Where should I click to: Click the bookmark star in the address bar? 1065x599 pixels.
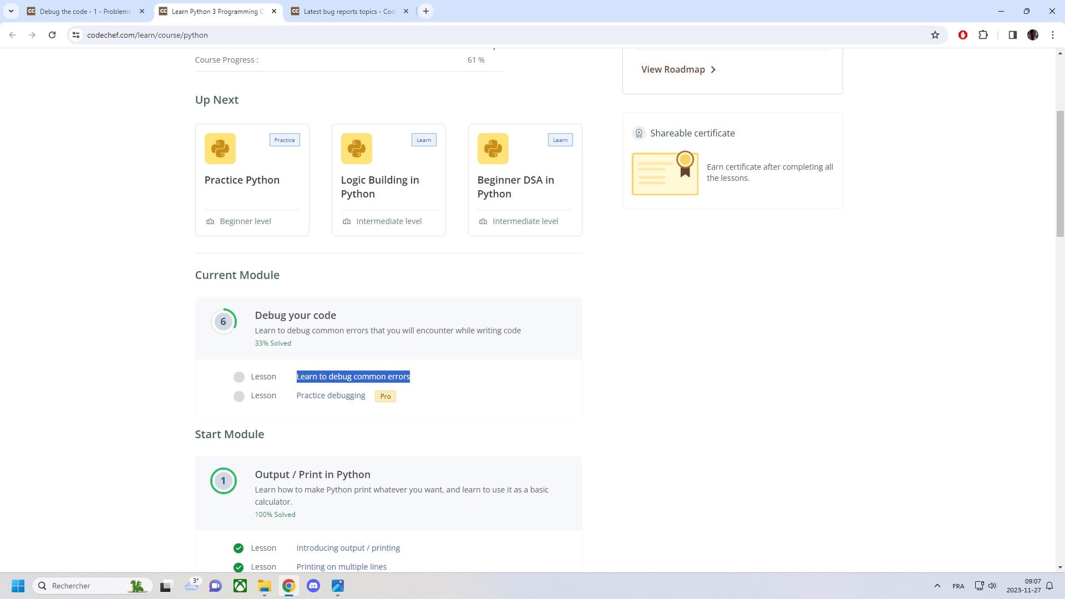[x=935, y=34]
